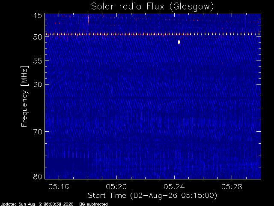Click the 70 MHz axis label

[x=38, y=132]
